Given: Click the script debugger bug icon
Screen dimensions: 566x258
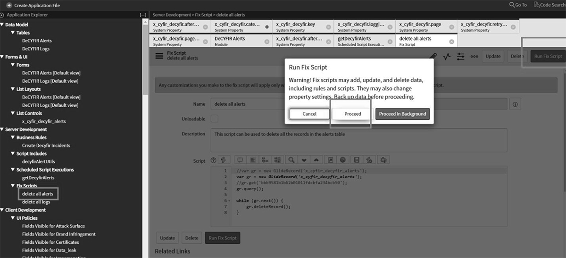Looking at the screenshot, I should [383, 160].
